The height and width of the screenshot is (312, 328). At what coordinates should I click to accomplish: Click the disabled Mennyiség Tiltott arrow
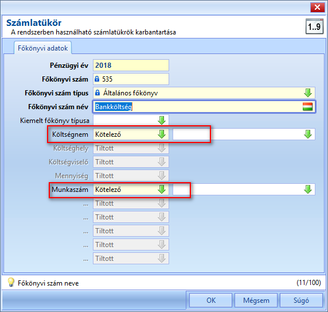click(x=162, y=176)
